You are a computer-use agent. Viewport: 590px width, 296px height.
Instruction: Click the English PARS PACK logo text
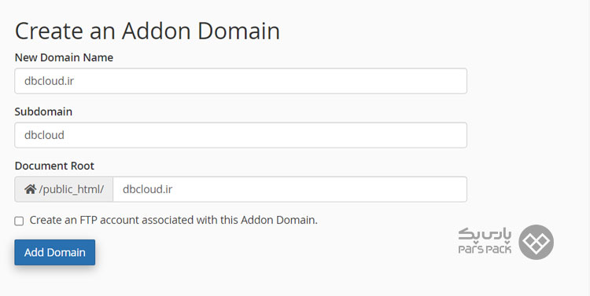(x=485, y=250)
